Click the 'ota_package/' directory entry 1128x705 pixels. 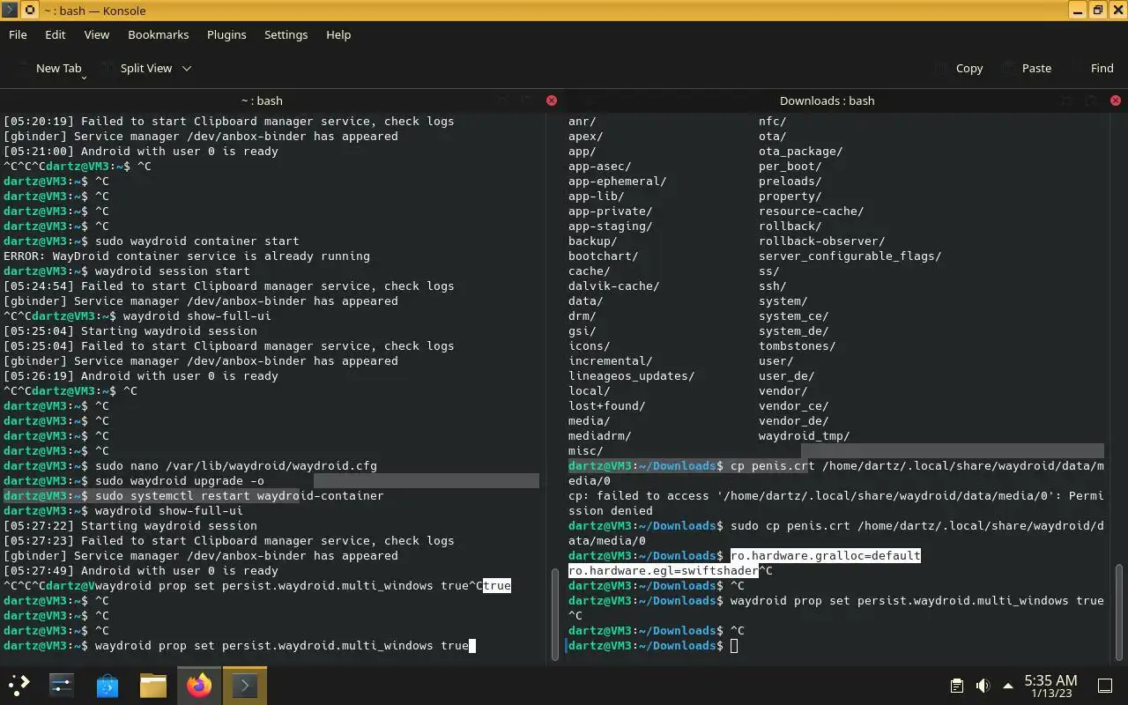(801, 152)
